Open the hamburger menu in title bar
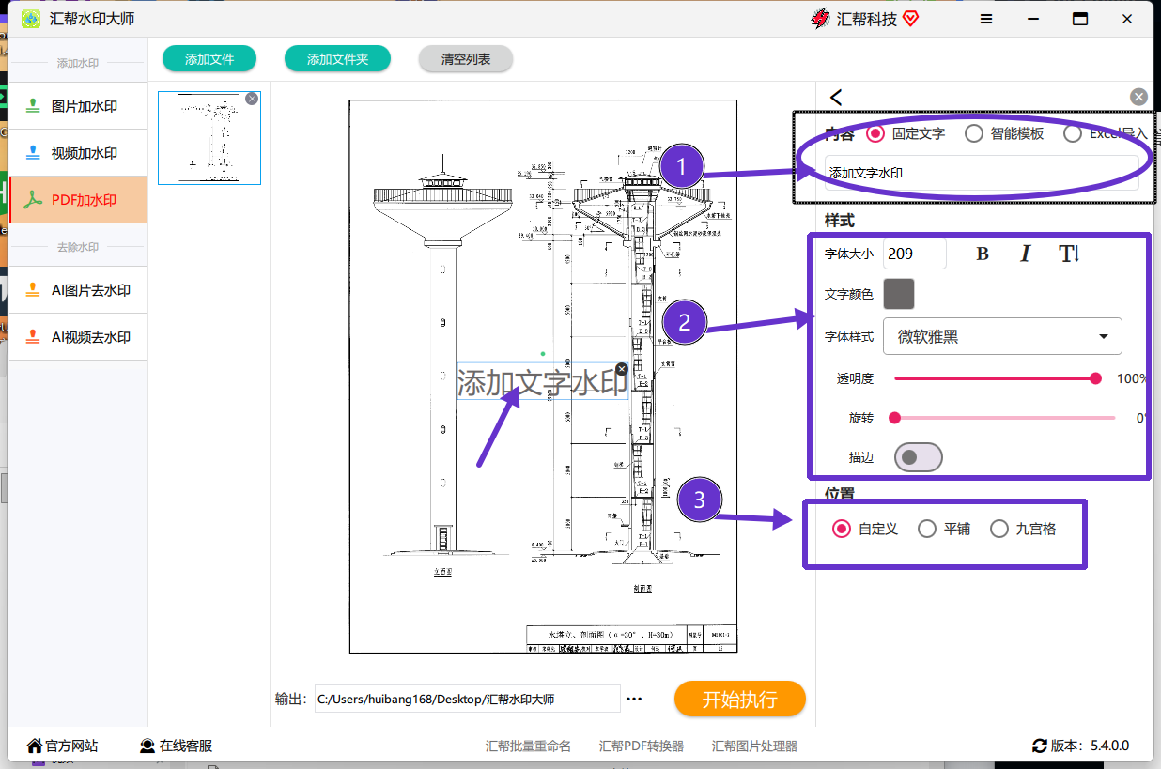The width and height of the screenshot is (1161, 769). [x=986, y=19]
